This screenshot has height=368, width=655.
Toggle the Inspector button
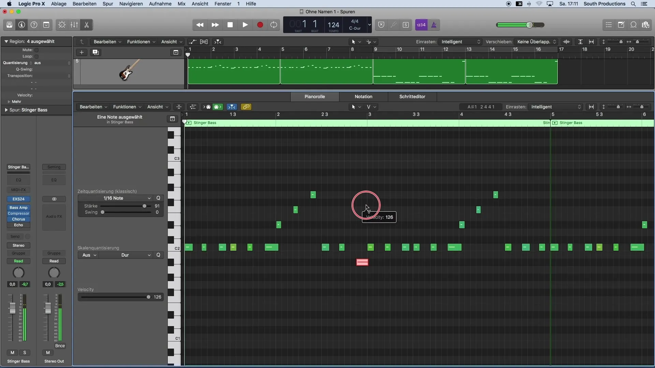[x=21, y=25]
